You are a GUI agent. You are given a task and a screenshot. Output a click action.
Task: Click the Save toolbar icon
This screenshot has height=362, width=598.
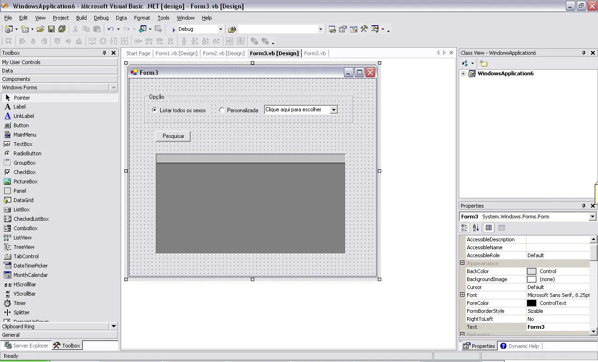pos(51,29)
